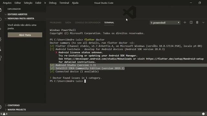The height and width of the screenshot is (116, 207).
Task: Open the Manage gear icon
Action: point(1,107)
